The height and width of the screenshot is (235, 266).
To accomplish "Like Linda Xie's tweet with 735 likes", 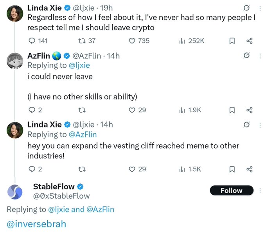I will click(x=132, y=41).
